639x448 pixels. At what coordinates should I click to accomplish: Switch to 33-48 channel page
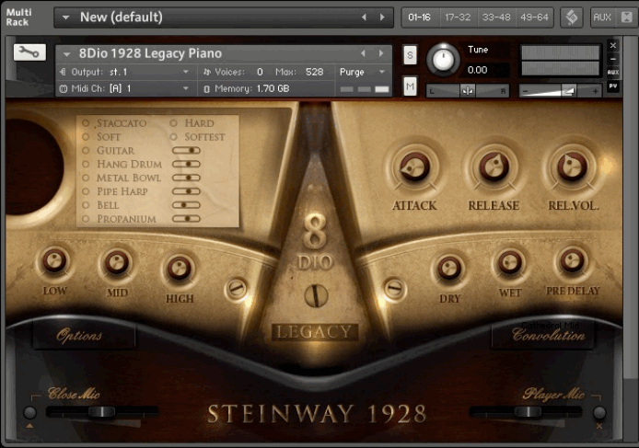click(496, 17)
